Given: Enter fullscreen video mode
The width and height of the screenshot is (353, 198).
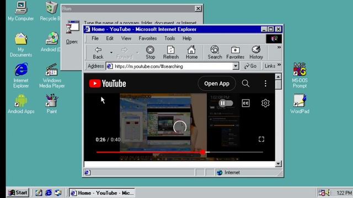Looking at the screenshot, I should pos(261,139).
